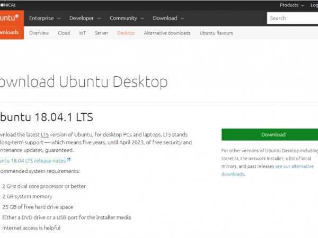
Task: Click inside the Search input field
Action: tap(291, 18)
